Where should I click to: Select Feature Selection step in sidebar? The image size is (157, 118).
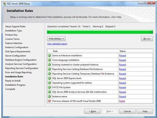14,43
